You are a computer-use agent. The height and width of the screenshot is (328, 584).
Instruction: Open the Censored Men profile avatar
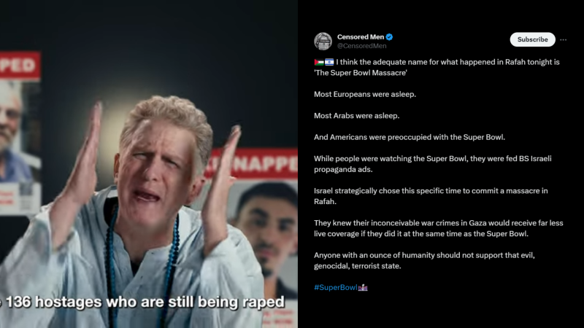pyautogui.click(x=323, y=41)
